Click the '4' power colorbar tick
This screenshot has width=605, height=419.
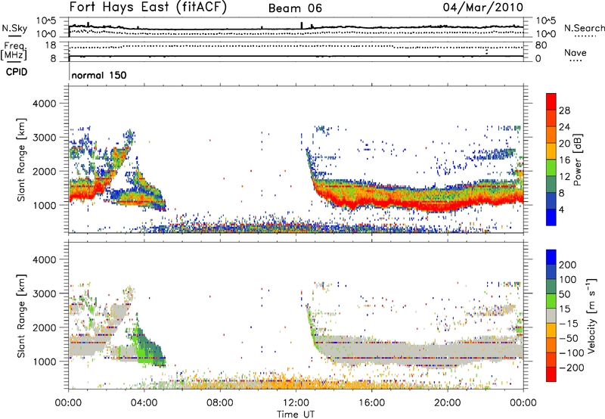[x=561, y=210]
